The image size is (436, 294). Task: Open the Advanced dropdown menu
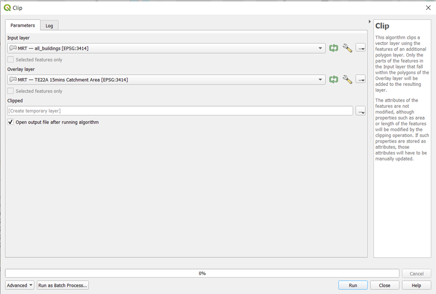20,285
